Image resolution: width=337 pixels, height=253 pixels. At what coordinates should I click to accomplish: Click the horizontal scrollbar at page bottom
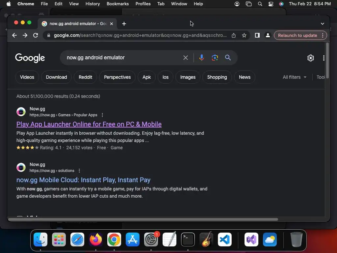(x=143, y=219)
